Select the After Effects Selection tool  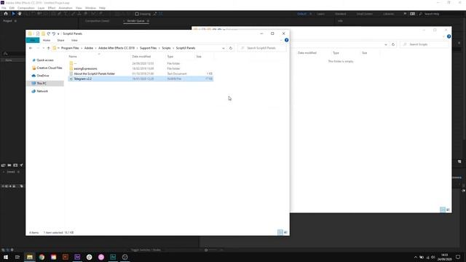point(13,14)
